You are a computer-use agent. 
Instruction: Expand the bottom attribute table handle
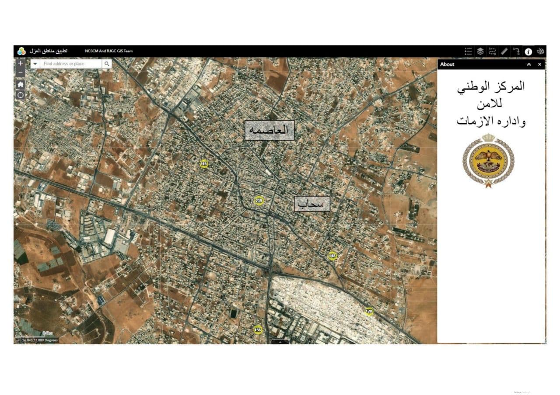[x=280, y=342]
